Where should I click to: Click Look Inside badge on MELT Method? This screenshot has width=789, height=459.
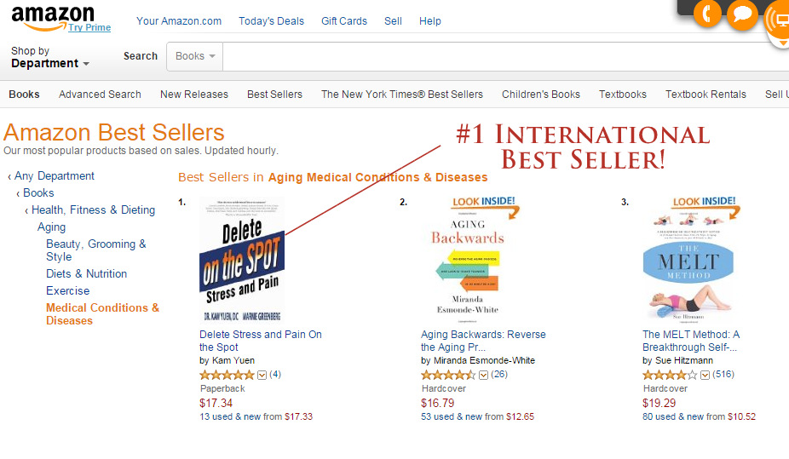[705, 203]
